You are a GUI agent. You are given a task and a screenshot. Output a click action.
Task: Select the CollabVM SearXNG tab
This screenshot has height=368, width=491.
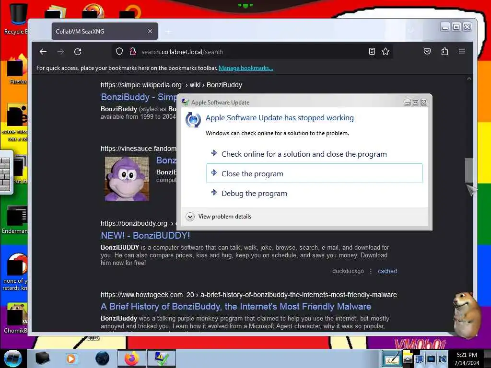(105, 31)
